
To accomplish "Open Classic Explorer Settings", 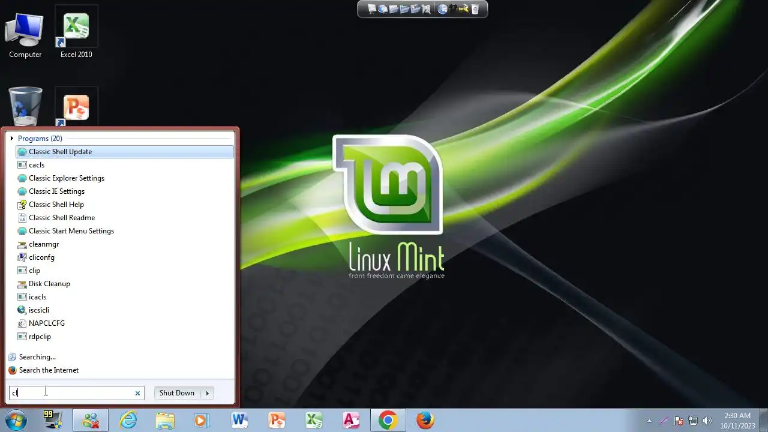I will [124, 178].
